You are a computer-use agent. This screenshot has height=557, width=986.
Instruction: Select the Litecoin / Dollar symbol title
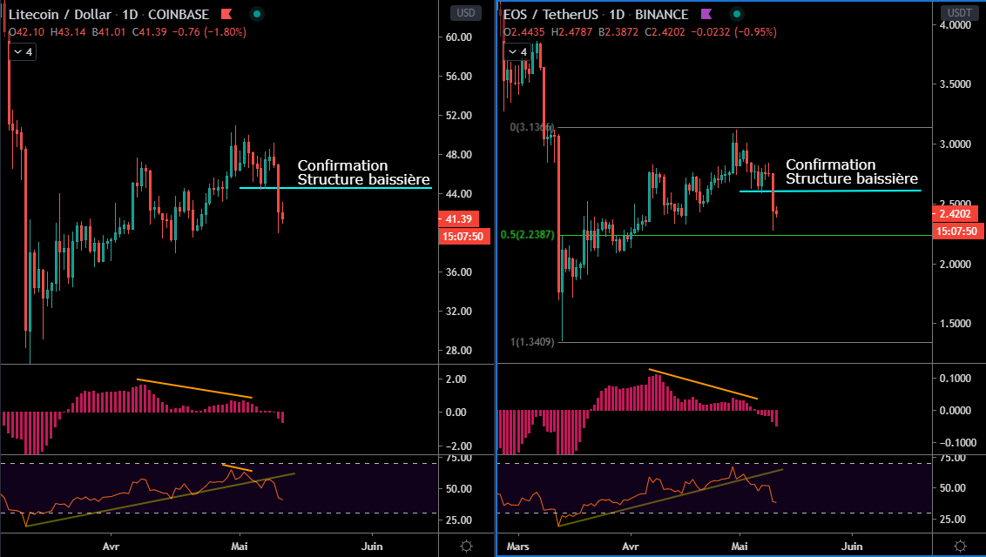[61, 14]
